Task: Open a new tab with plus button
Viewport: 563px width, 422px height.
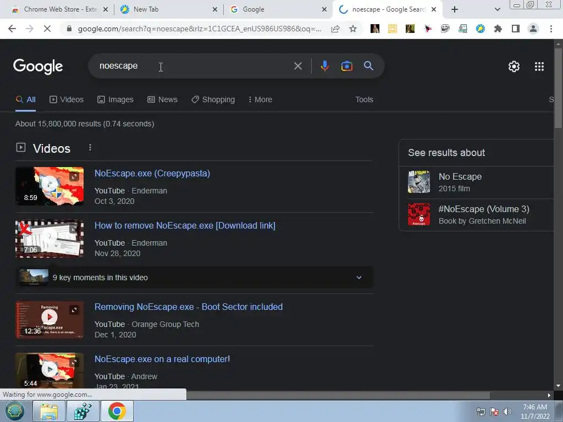Action: point(454,9)
